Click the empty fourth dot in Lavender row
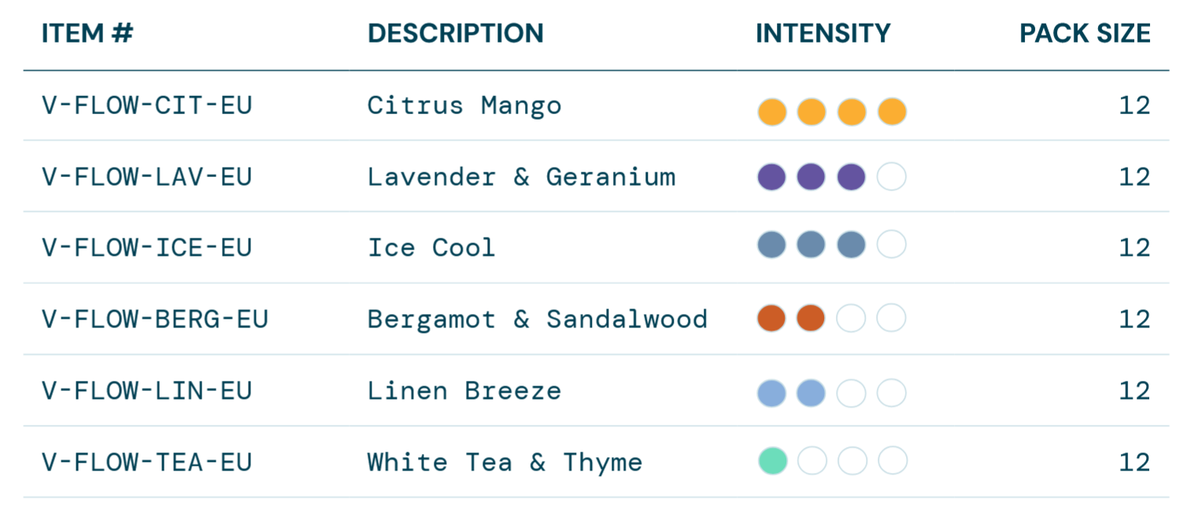 [892, 177]
